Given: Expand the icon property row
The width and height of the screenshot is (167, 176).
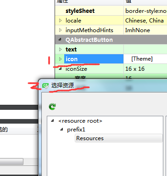Looking at the screenshot, I should pyautogui.click(x=60, y=59).
